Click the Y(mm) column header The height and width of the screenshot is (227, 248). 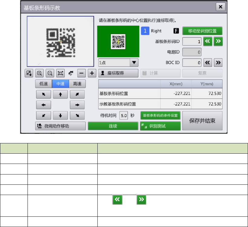[207, 84]
